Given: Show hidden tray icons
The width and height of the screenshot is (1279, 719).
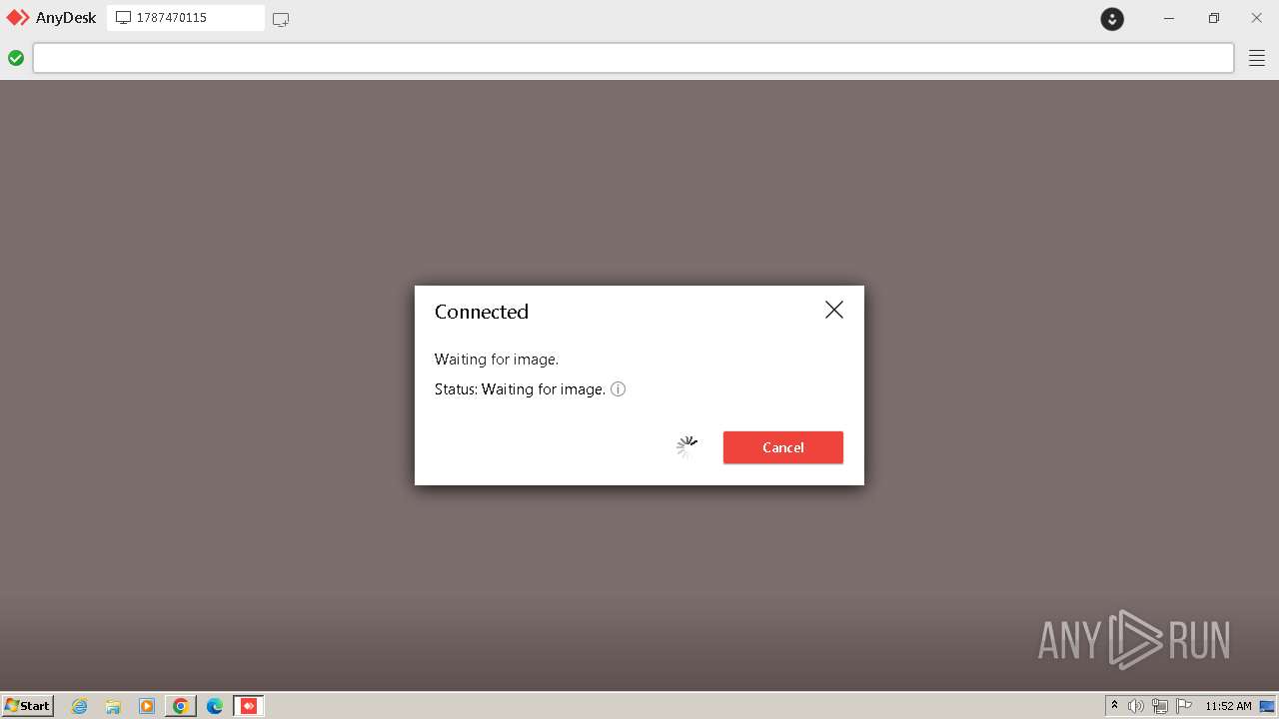Looking at the screenshot, I should [1114, 706].
